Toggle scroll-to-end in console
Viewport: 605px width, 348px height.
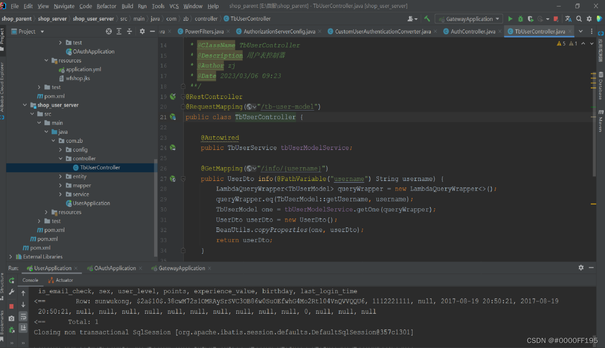[x=23, y=327]
